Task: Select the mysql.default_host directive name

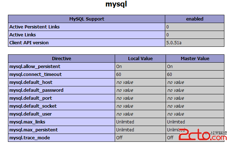Action: pyautogui.click(x=31, y=82)
